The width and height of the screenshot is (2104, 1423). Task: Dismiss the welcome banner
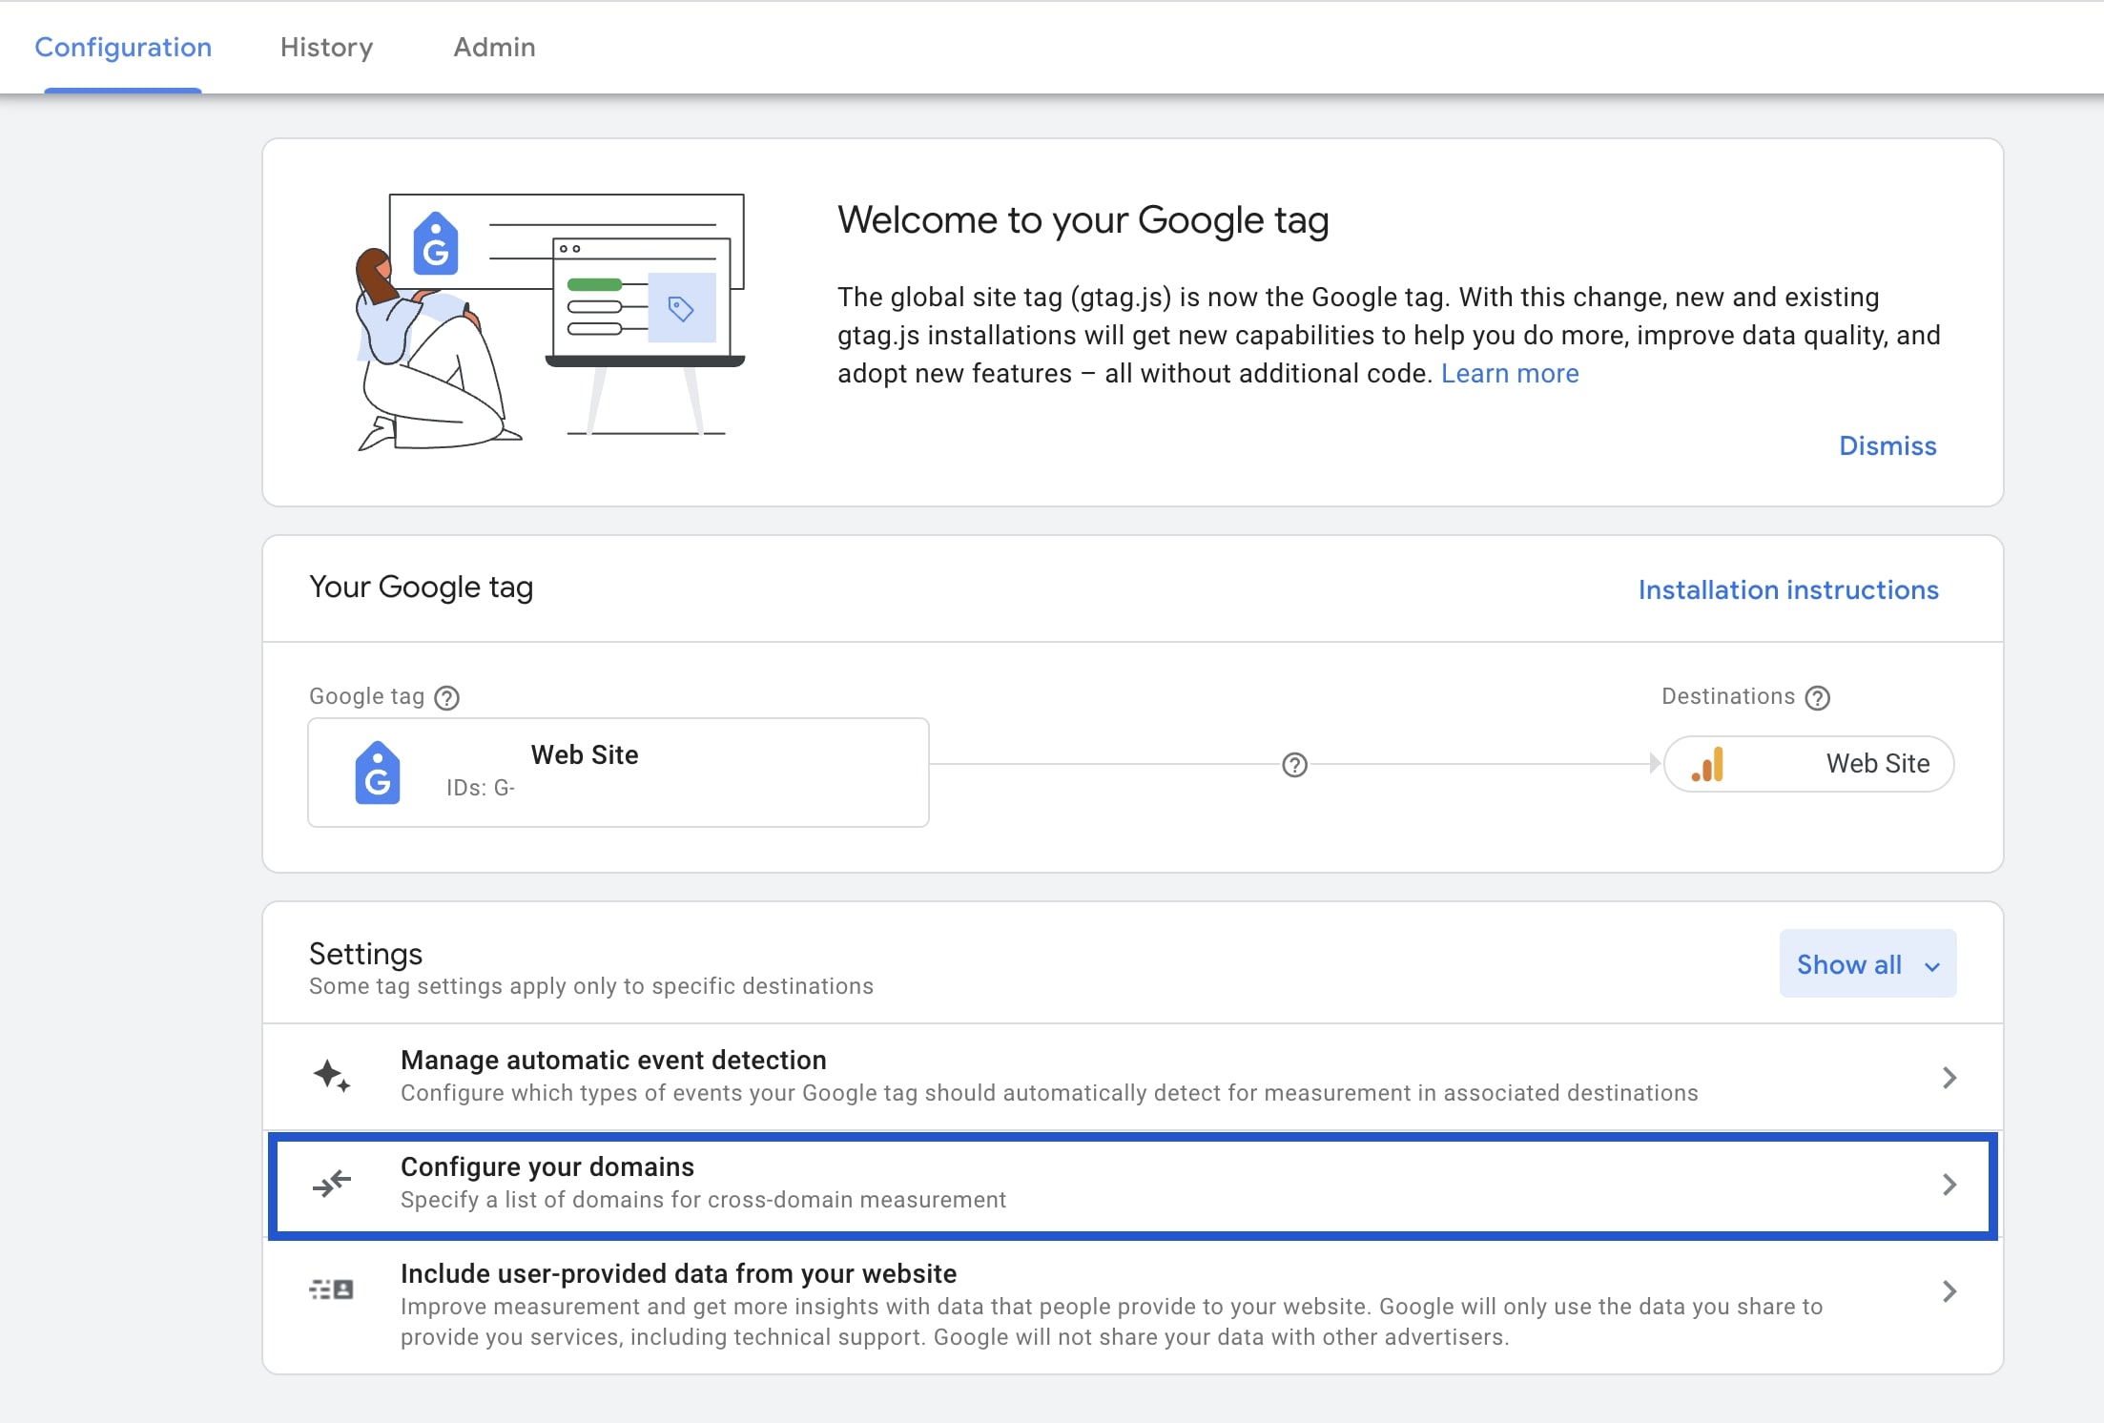tap(1887, 445)
